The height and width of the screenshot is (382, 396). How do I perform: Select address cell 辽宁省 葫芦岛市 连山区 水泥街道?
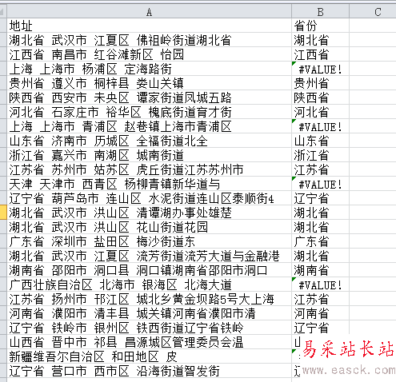pos(149,198)
